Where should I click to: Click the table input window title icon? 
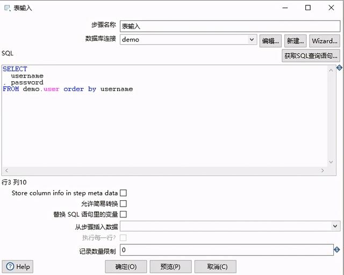(7, 8)
